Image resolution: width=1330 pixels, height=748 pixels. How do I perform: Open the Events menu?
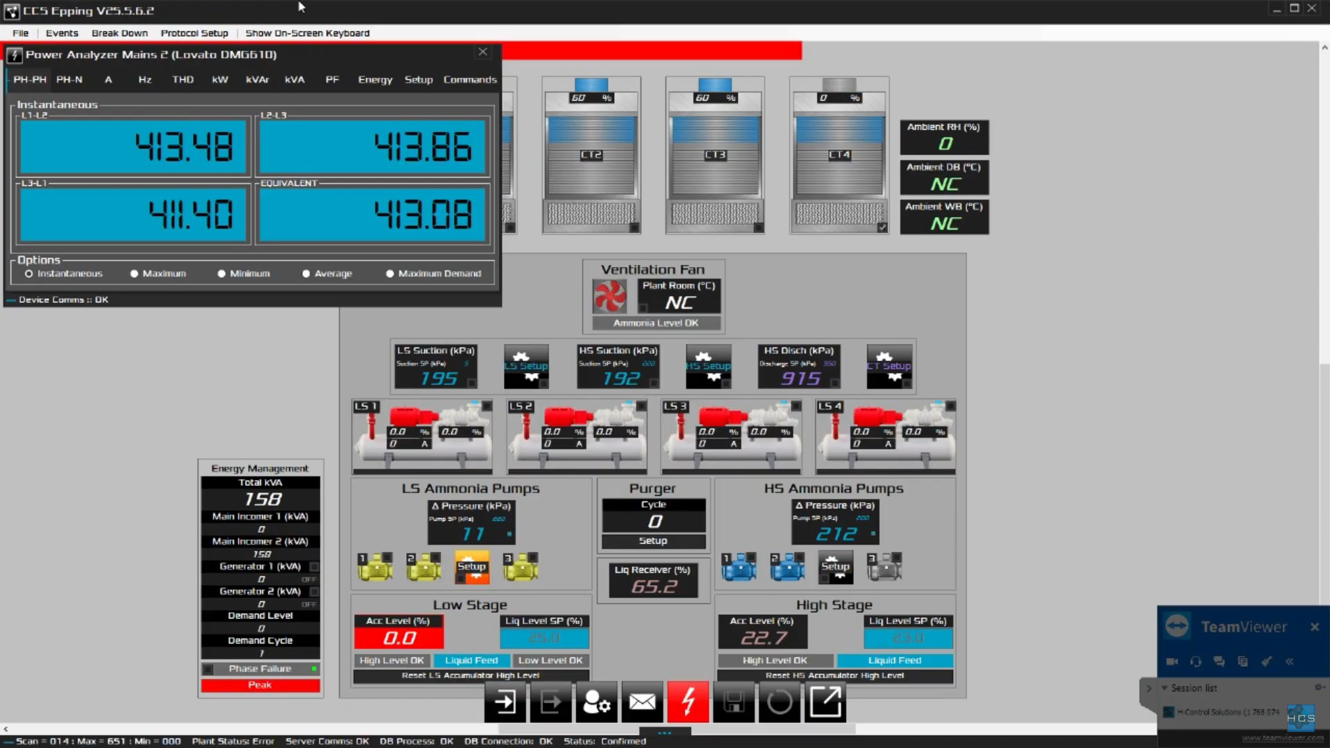[x=62, y=33]
